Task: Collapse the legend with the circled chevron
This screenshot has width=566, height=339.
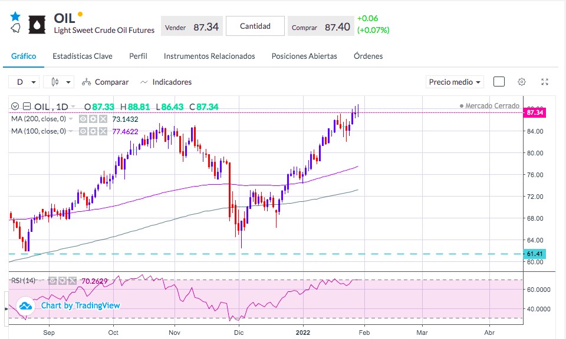Action: coord(15,107)
